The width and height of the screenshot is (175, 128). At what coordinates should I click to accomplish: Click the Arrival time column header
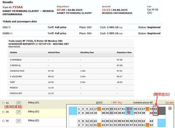tap(54, 52)
